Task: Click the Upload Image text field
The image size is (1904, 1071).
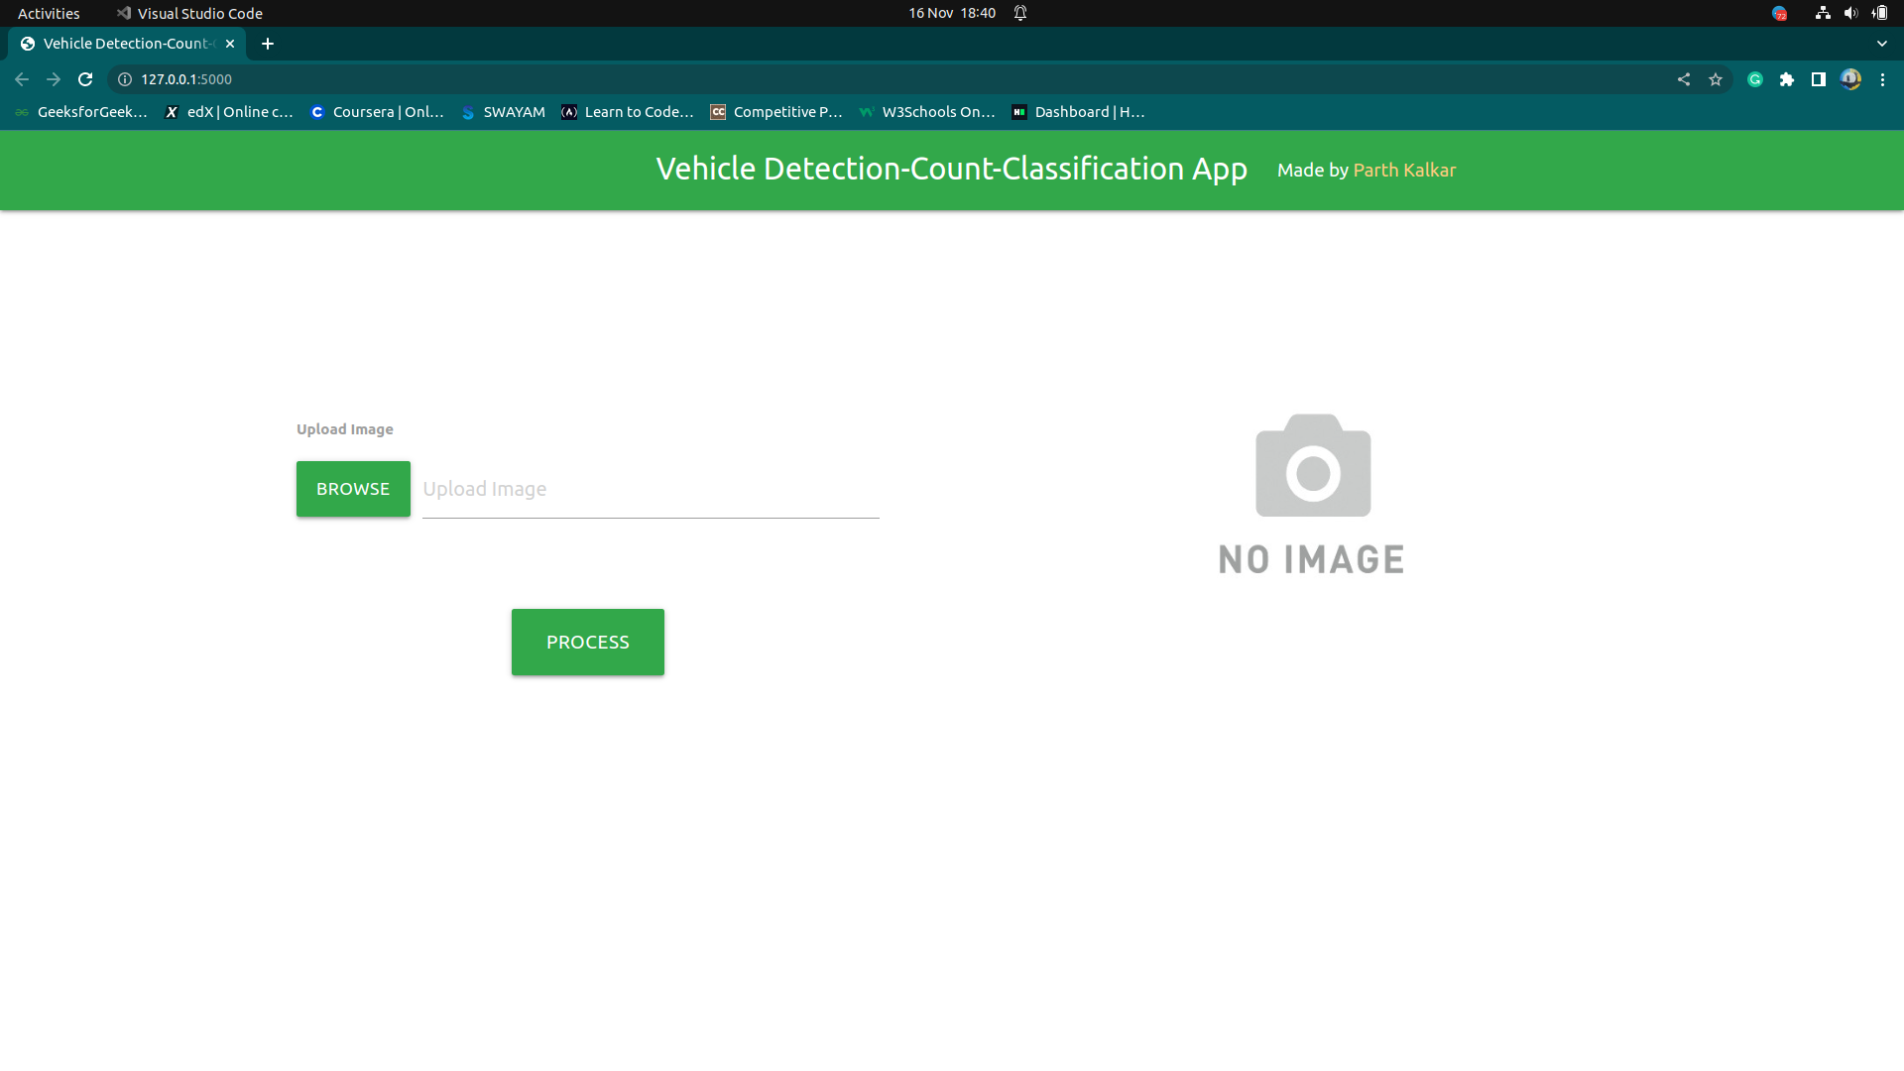Action: coord(650,488)
